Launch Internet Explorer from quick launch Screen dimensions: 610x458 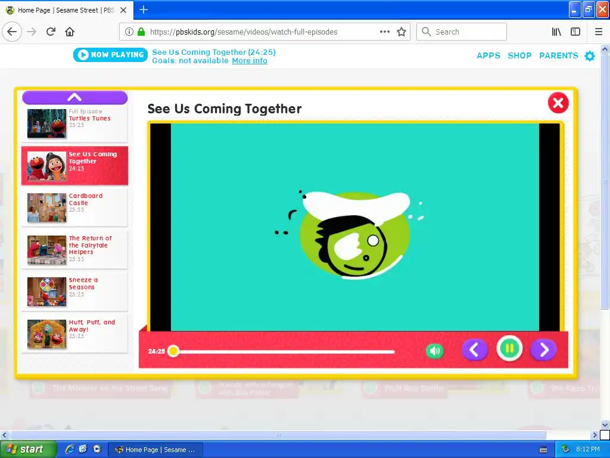click(70, 449)
